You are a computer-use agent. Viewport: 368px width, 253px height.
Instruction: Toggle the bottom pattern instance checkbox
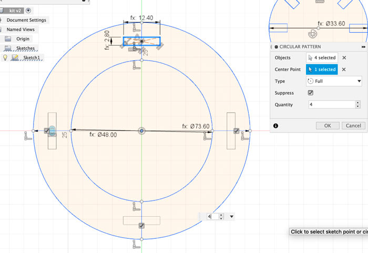(x=141, y=226)
